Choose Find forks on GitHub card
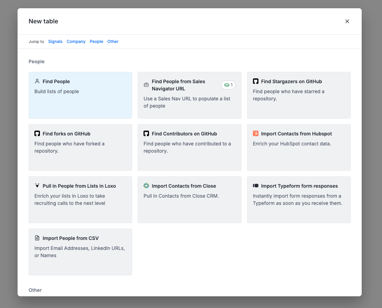The width and height of the screenshot is (382, 308). pos(81,147)
